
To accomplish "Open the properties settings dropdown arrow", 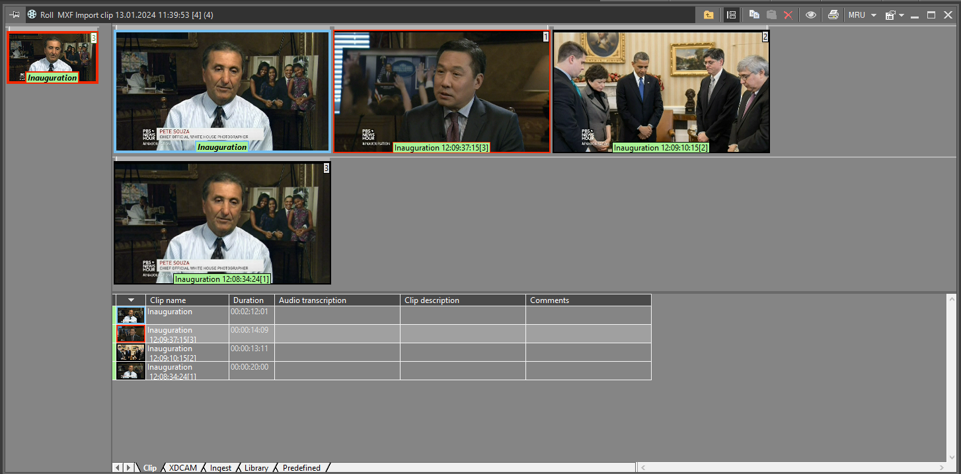I will pyautogui.click(x=902, y=15).
